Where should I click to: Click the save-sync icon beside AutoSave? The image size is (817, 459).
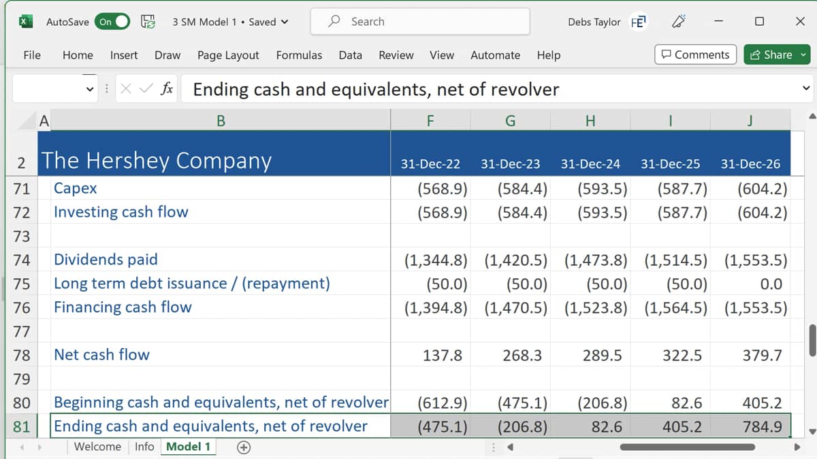click(x=148, y=22)
